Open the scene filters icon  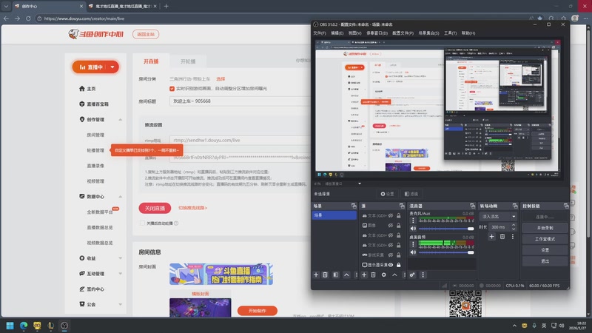click(336, 275)
